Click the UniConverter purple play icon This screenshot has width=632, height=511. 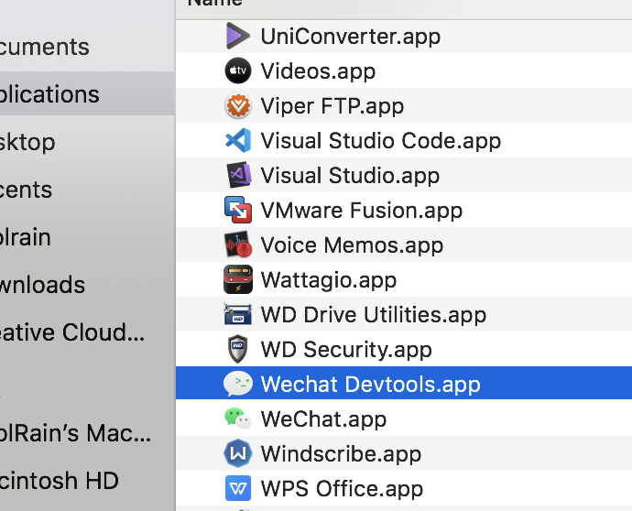coord(238,37)
